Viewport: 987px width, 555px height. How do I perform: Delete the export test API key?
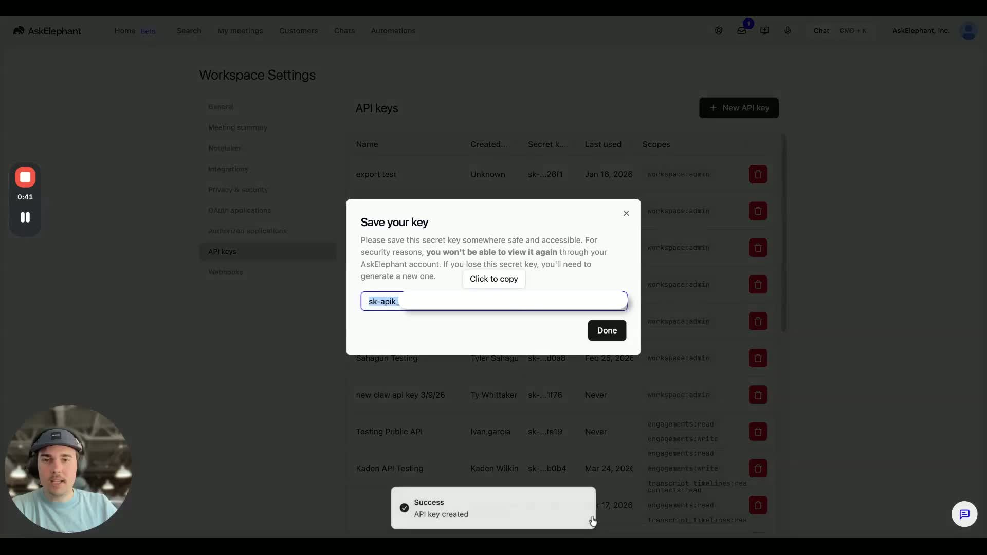click(758, 174)
